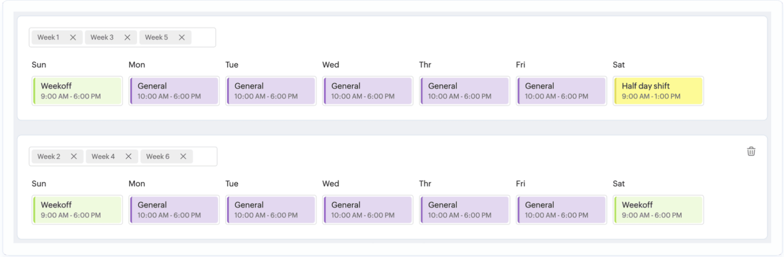Select Monday General shift in Week 1 group
Screen dimensions: 784x257
point(174,91)
